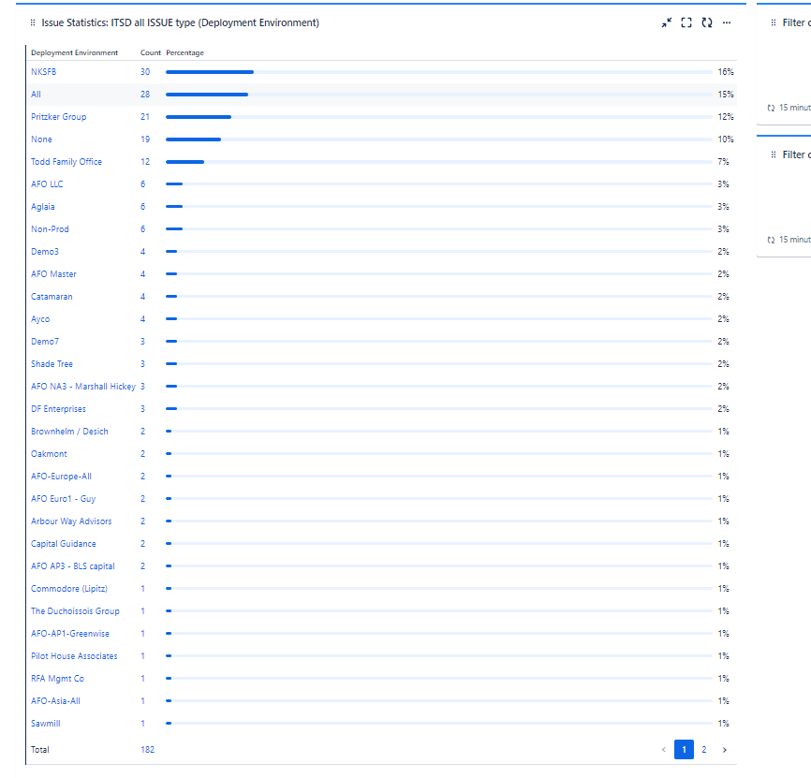Viewport: 811px width, 778px height.
Task: Open the Sawmill deployment environment link
Action: 45,723
